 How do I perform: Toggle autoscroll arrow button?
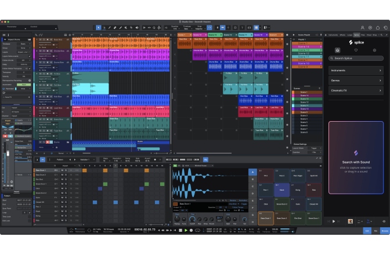[x=223, y=28]
